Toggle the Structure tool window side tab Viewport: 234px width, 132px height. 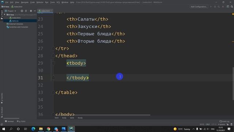tap(2, 112)
